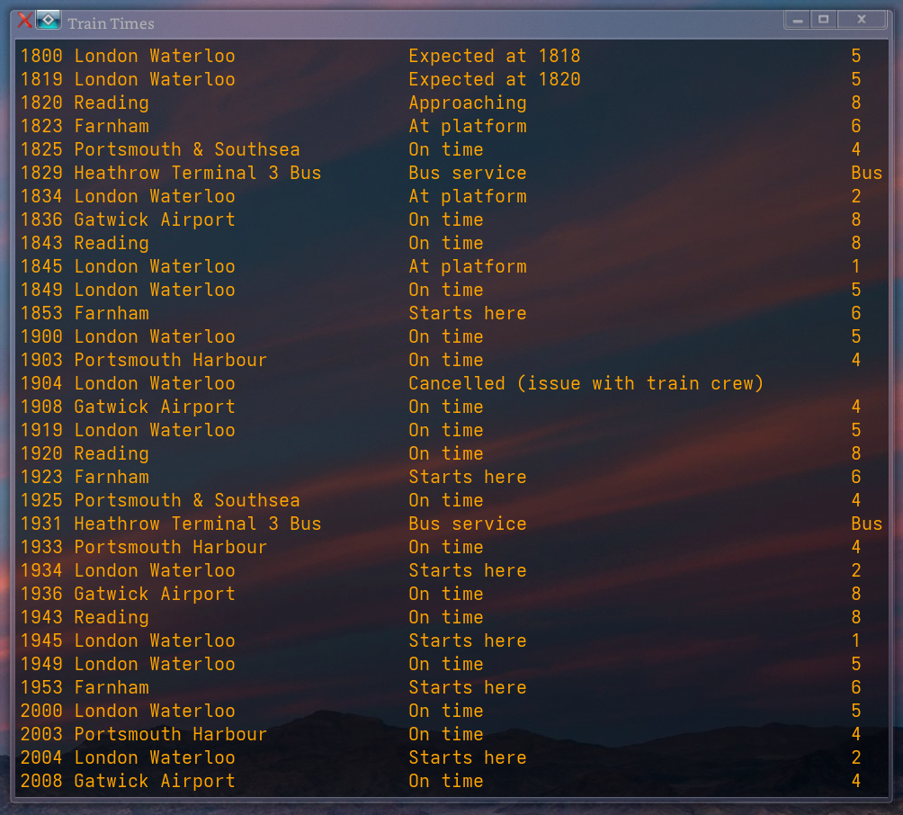Viewport: 903px width, 815px height.
Task: Select the 1836 Gatwick Airport row
Action: click(x=451, y=219)
